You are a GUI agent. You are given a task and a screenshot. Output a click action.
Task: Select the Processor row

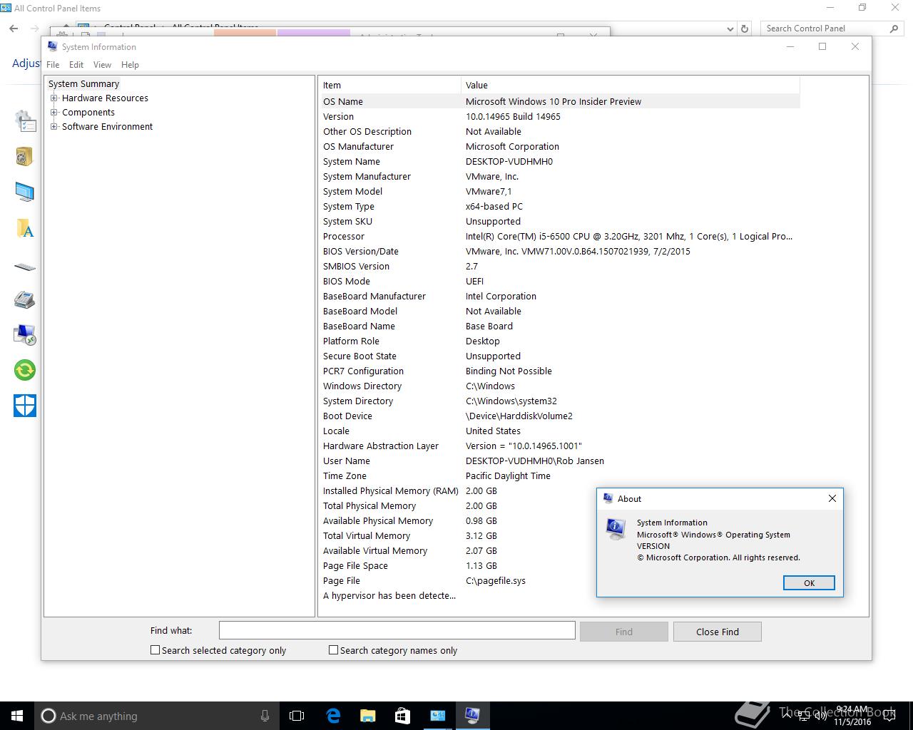tap(560, 236)
